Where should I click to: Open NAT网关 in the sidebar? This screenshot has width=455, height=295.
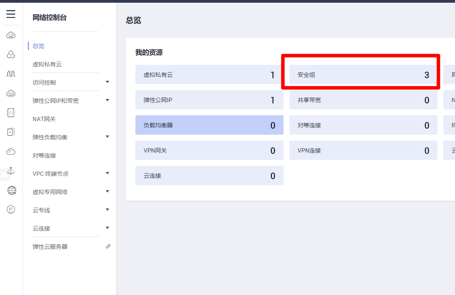pos(44,119)
